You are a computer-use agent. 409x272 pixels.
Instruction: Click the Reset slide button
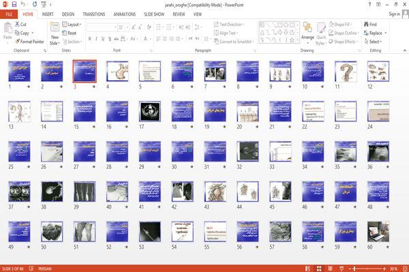point(70,33)
